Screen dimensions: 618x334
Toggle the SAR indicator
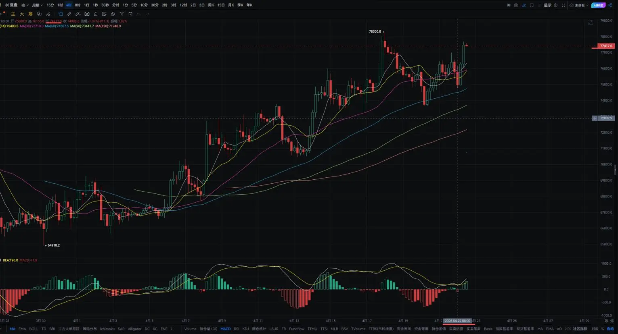121,329
